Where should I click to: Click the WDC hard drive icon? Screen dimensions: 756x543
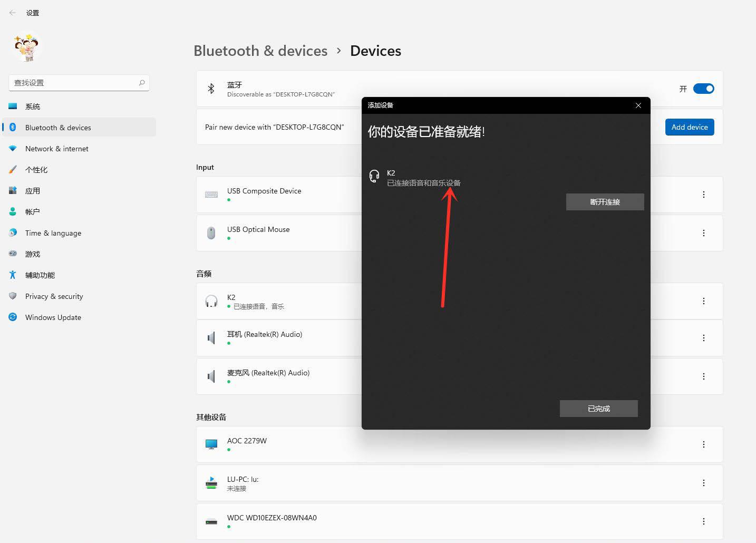211,521
